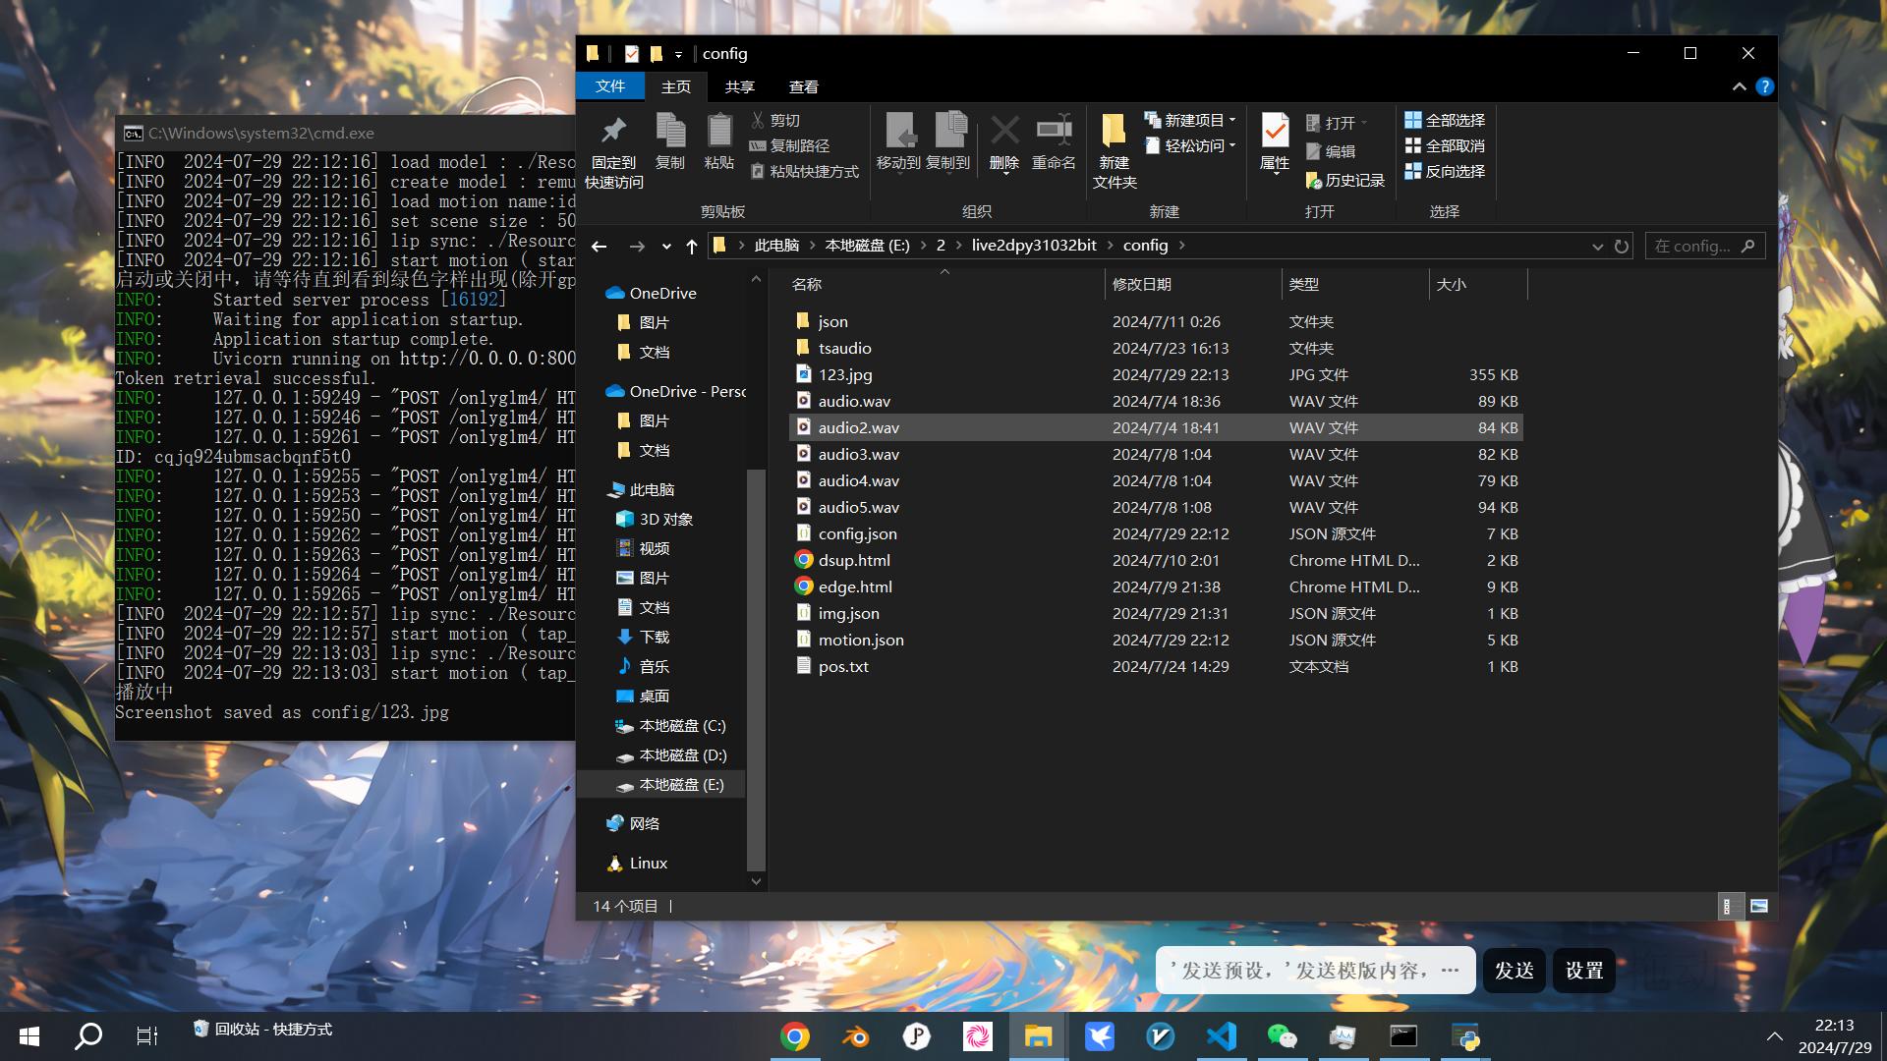Refresh the config folder view
Image resolution: width=1887 pixels, height=1061 pixels.
pyautogui.click(x=1622, y=246)
